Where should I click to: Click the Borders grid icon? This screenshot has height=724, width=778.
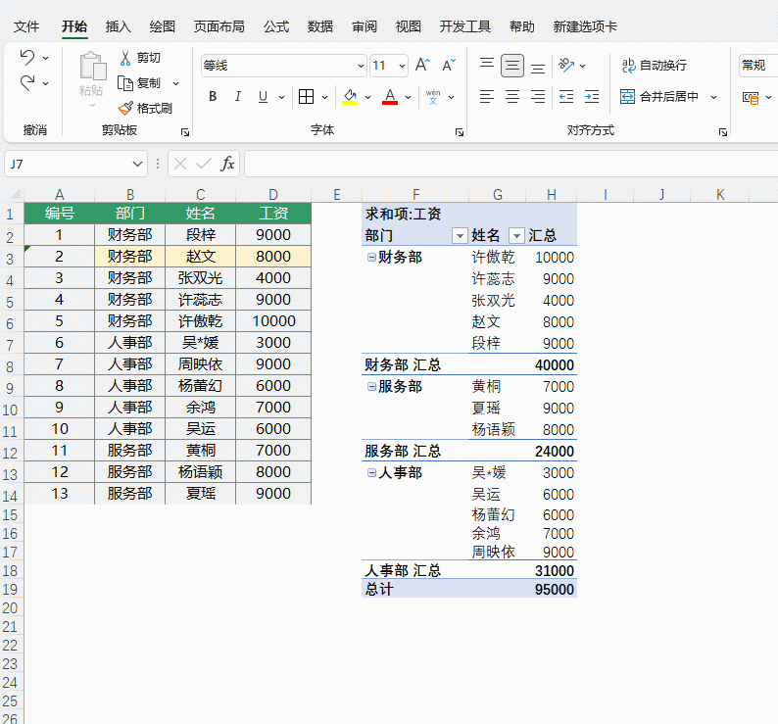[x=306, y=97]
